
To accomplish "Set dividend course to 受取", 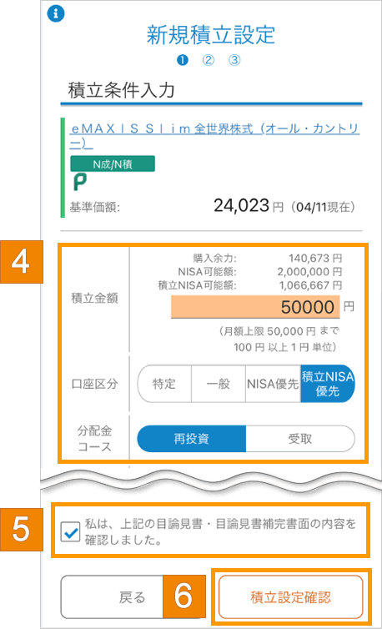I will pyautogui.click(x=300, y=439).
